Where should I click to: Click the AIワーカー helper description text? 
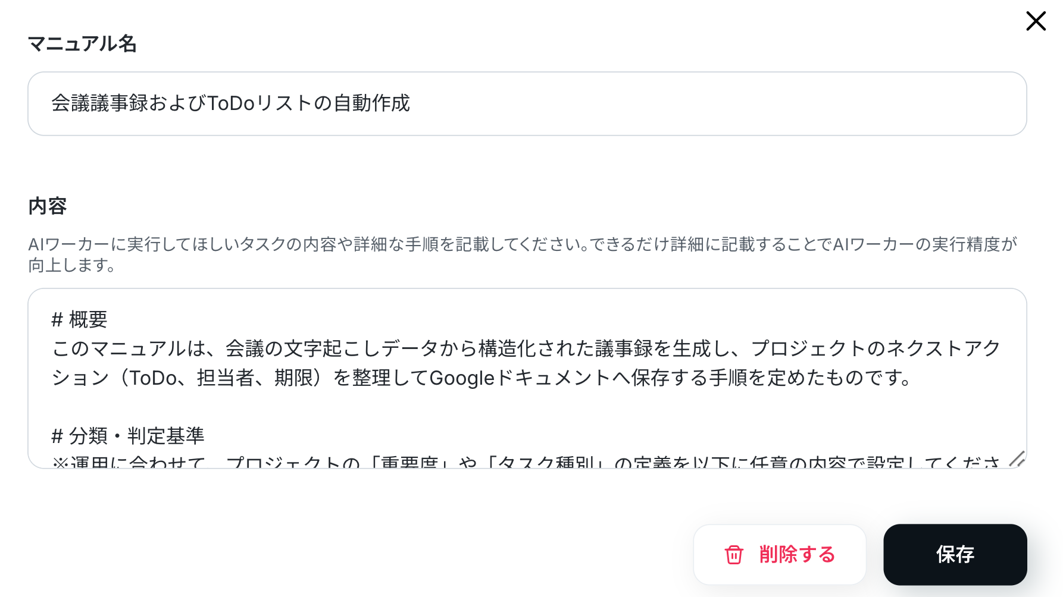[x=523, y=244]
